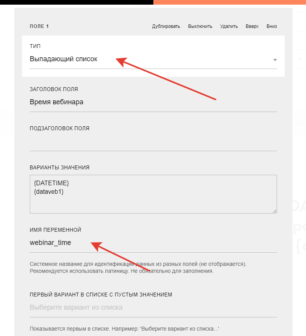The image size is (306, 336).
Task: Click the Заголовок поля input with Время вебинара
Action: [153, 102]
